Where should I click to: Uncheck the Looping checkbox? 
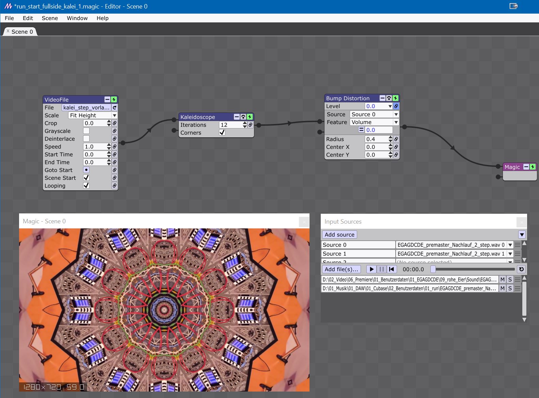(x=86, y=186)
